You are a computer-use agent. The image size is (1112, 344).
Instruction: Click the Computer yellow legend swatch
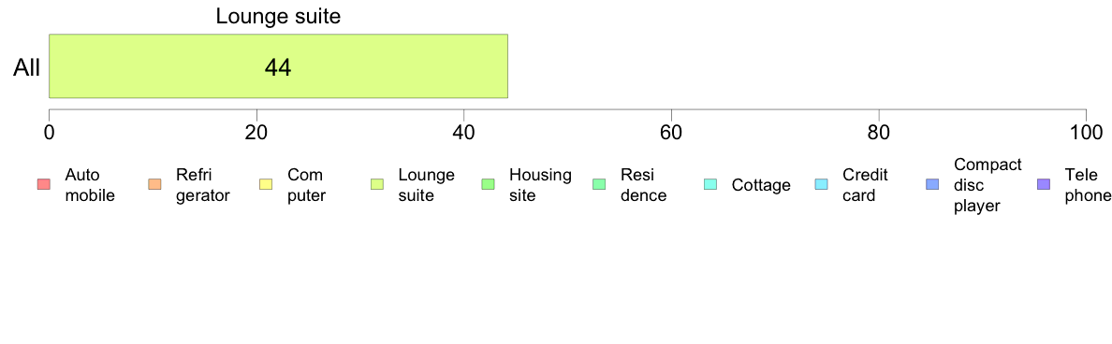(x=266, y=185)
